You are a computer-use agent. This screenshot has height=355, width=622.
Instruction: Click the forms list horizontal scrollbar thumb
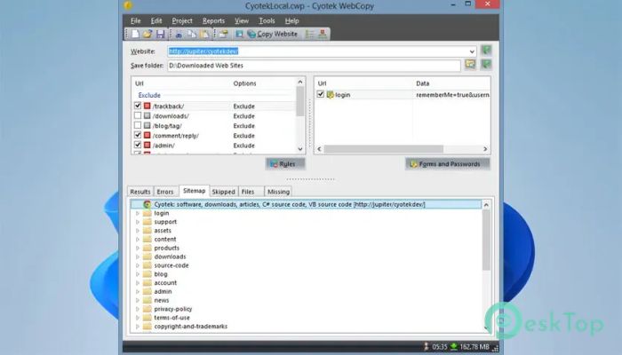coord(383,149)
